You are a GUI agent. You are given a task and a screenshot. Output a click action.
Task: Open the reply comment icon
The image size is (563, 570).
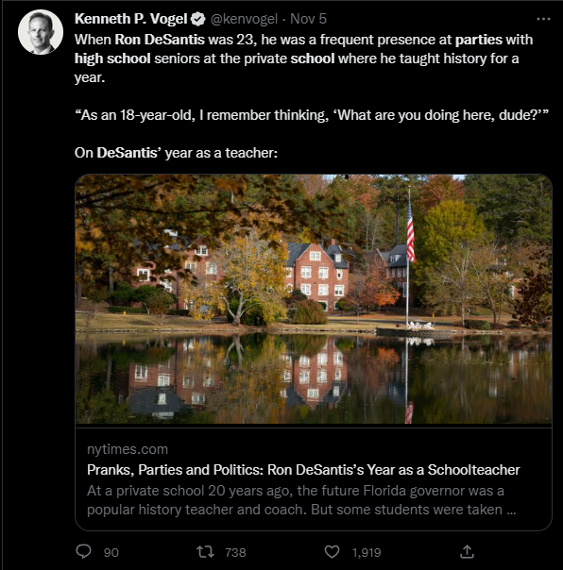[83, 551]
